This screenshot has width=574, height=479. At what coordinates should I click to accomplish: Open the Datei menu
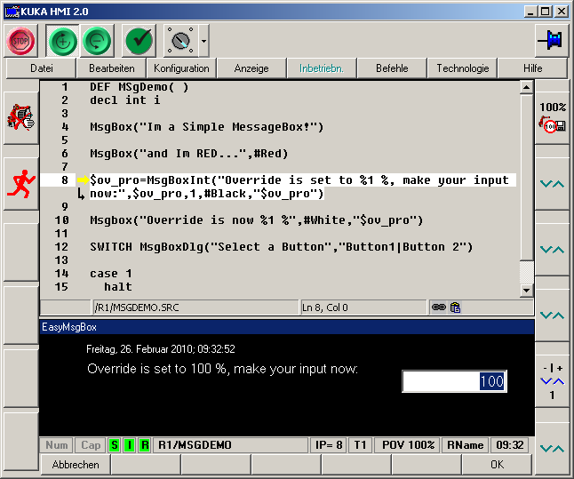click(x=41, y=68)
